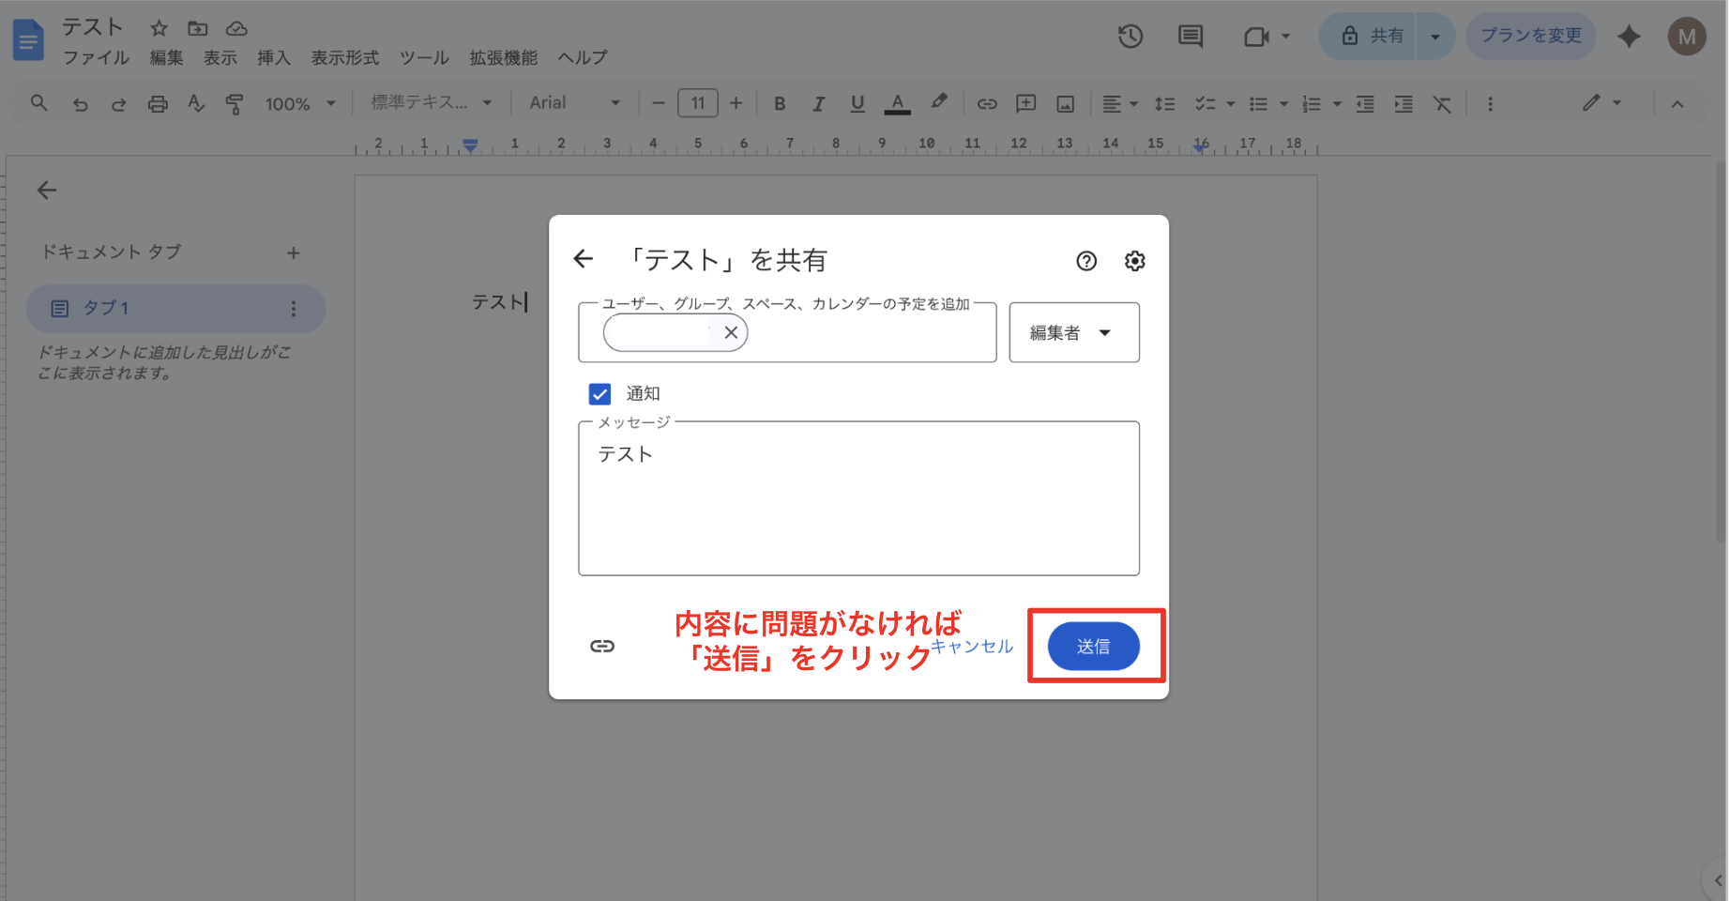Activate the paint format tool

click(x=235, y=104)
